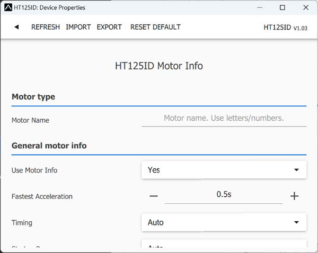
Task: Select the General motor info section header
Action: coord(49,146)
